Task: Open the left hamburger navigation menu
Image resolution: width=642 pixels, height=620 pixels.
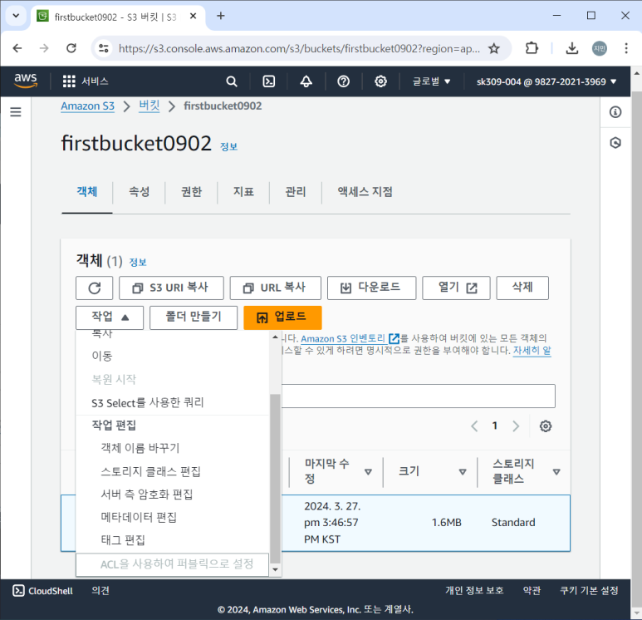Action: click(16, 111)
